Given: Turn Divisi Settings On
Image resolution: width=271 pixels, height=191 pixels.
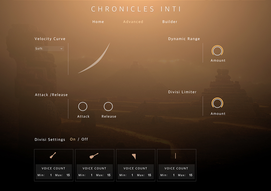Looking at the screenshot, I should (73, 139).
